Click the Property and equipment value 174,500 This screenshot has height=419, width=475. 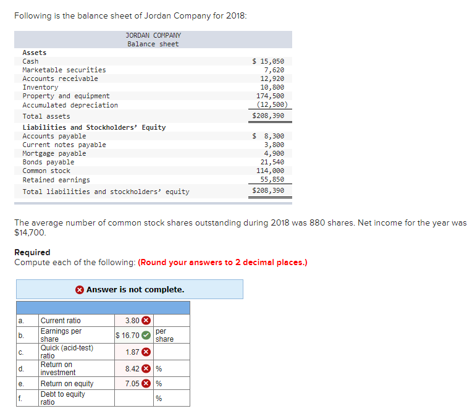270,96
